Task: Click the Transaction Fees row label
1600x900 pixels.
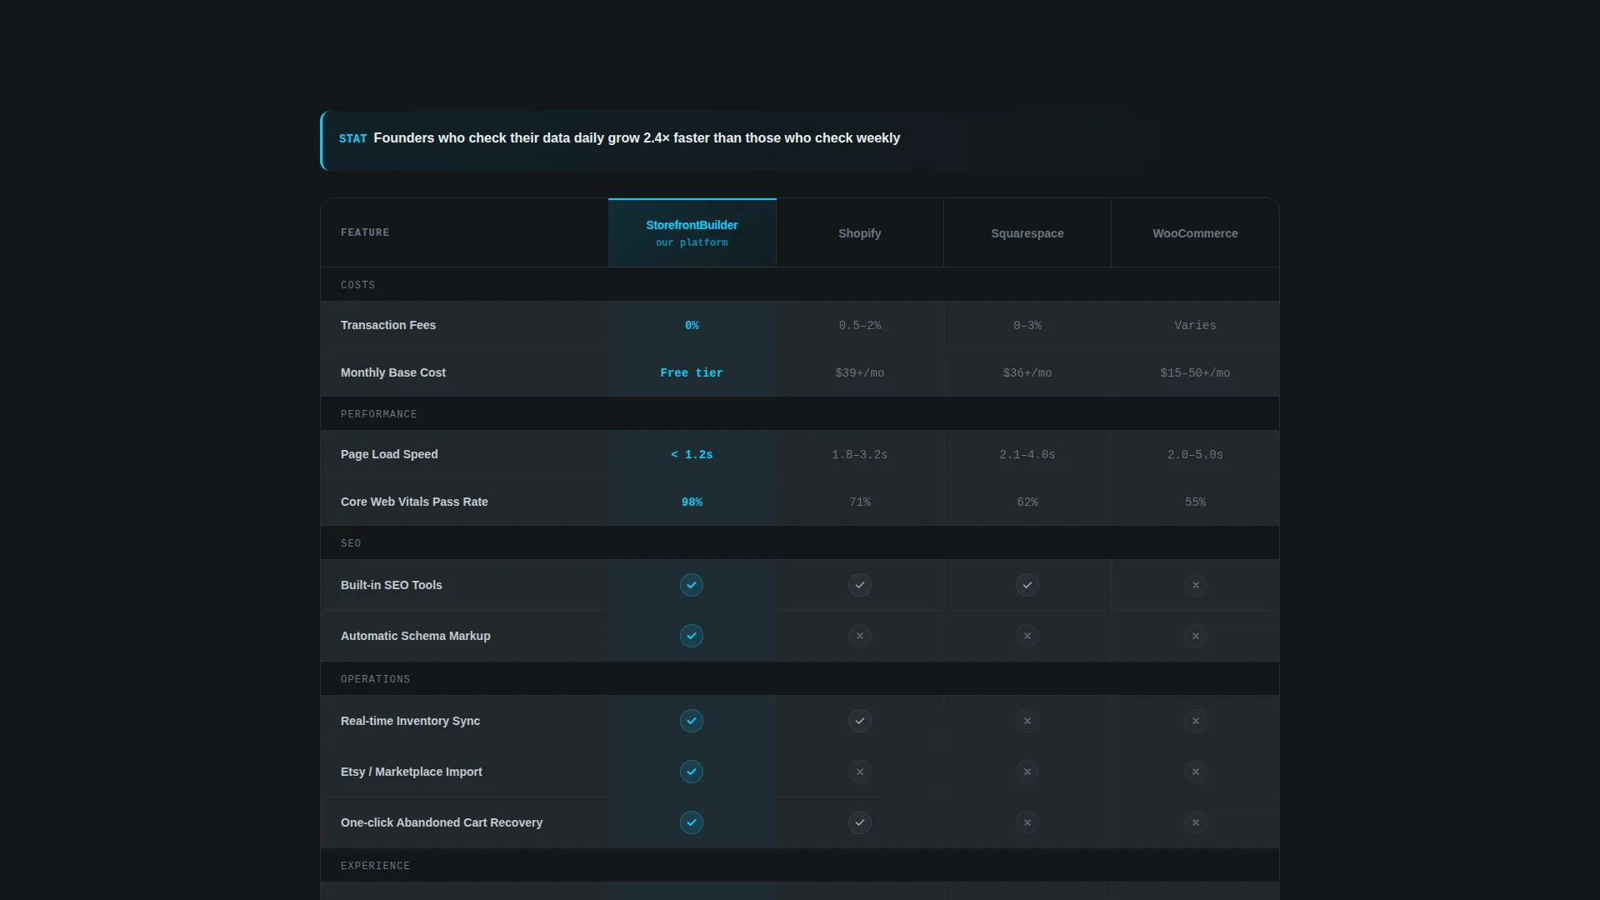Action: coord(388,325)
